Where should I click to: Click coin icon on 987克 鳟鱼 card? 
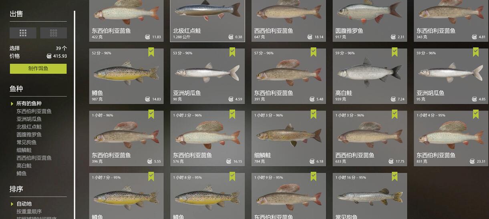147,99
